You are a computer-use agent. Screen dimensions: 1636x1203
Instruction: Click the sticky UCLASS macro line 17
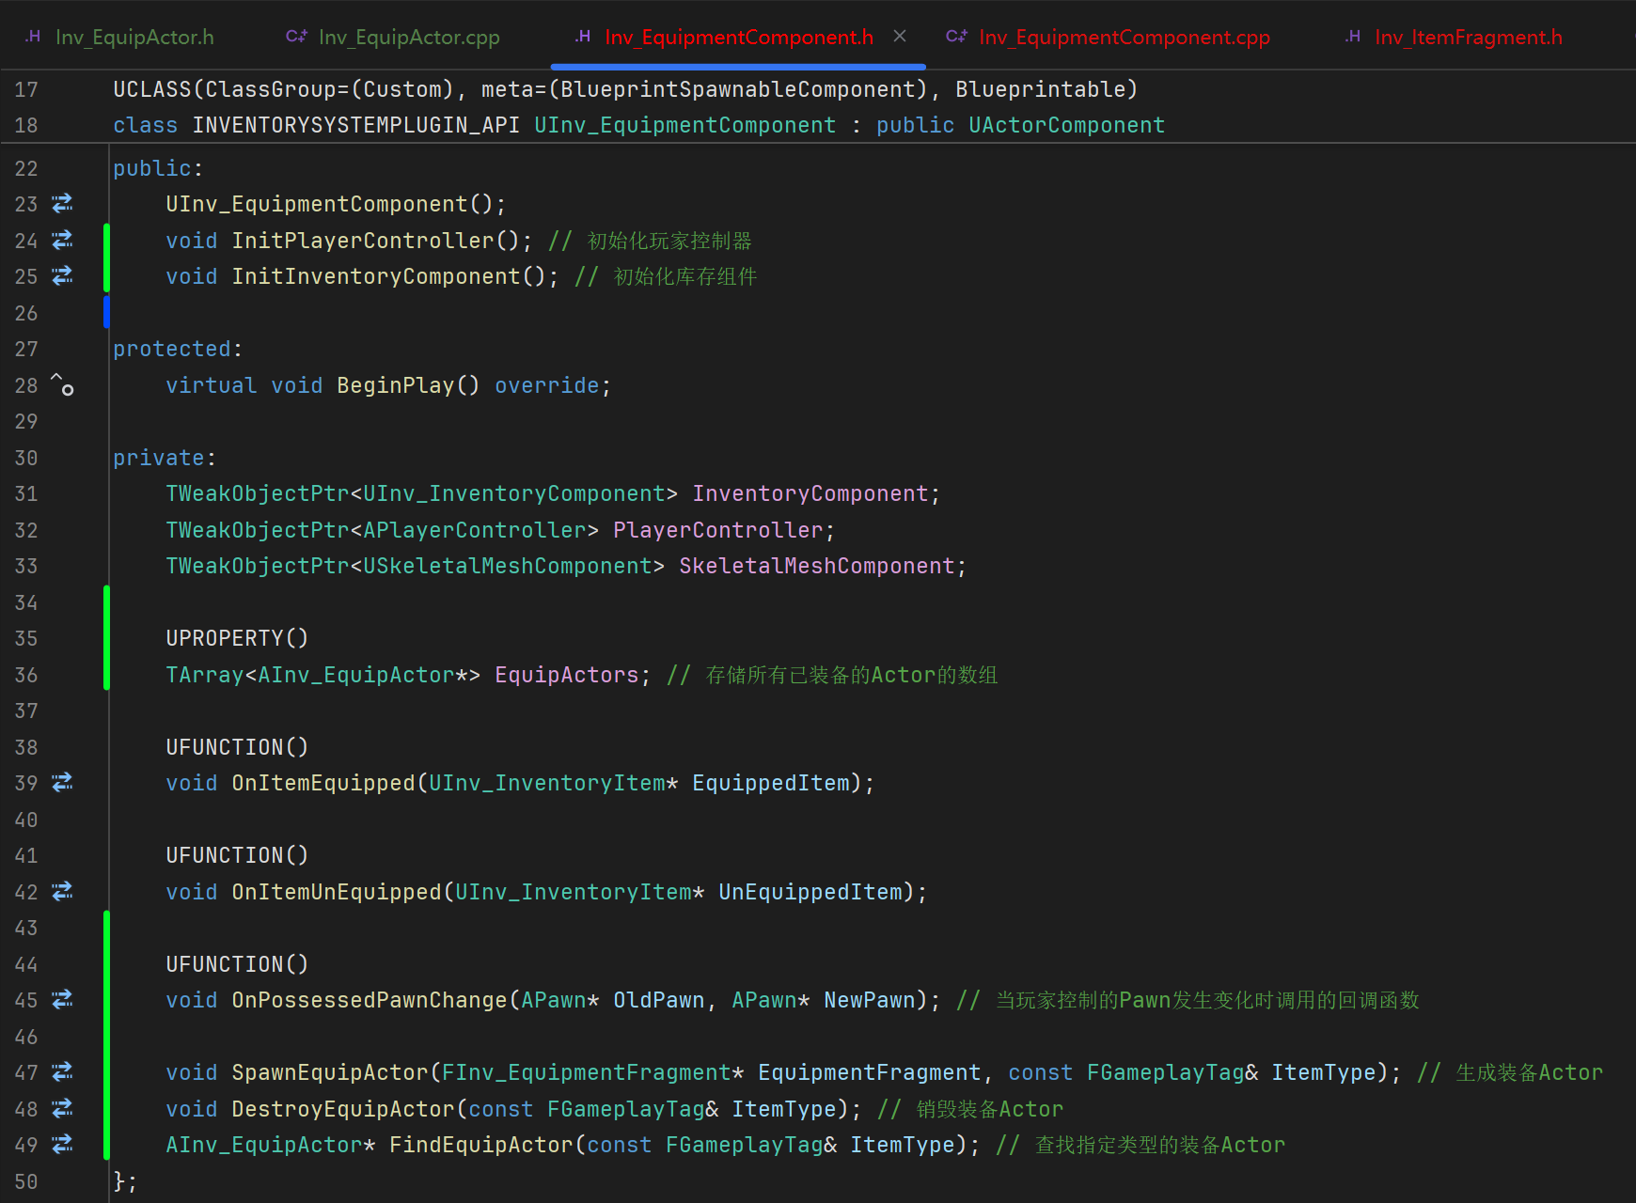tap(625, 89)
